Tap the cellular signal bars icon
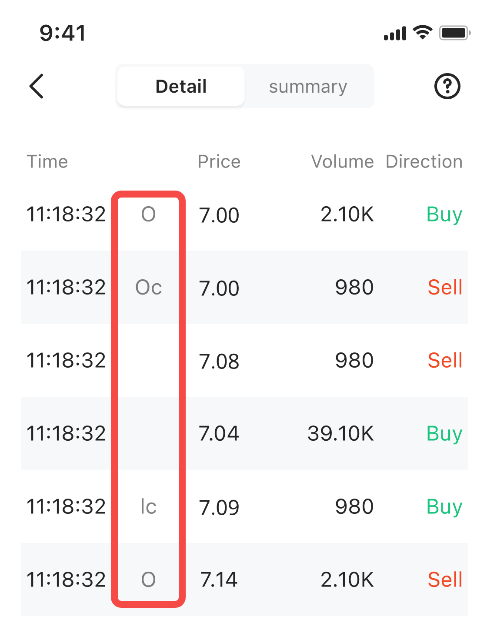 point(395,34)
